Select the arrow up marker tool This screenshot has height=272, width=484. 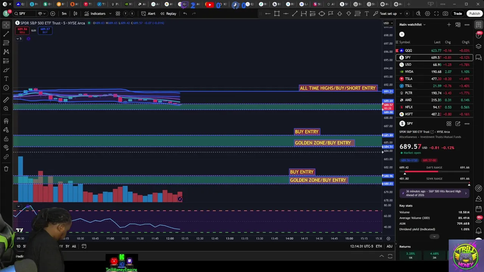[x=340, y=14]
